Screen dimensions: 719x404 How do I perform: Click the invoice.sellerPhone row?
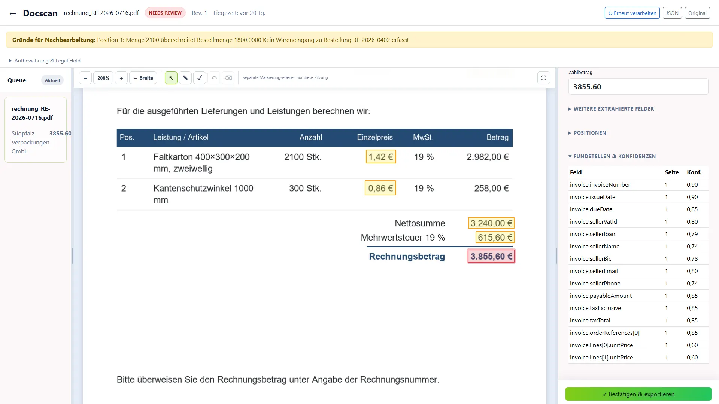click(638, 283)
